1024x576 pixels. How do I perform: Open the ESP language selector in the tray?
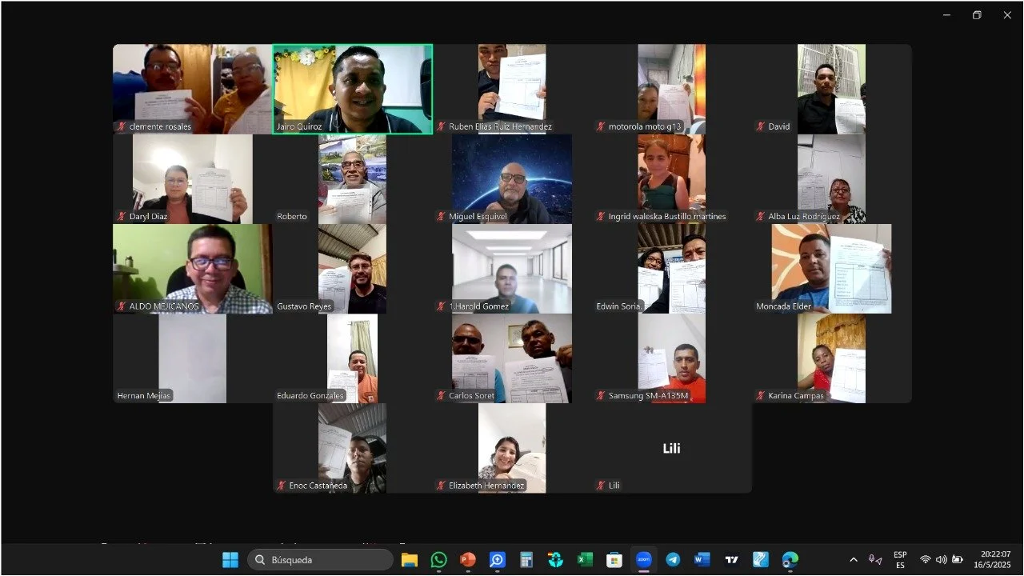(901, 559)
